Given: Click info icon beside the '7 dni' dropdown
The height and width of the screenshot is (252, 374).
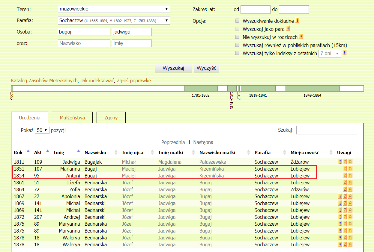Looking at the screenshot, I should coord(345,53).
